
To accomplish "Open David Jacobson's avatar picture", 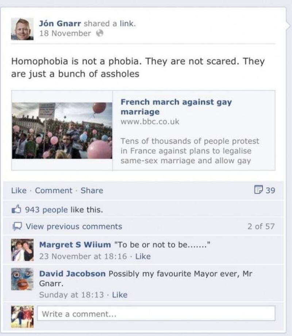I will click(x=22, y=279).
